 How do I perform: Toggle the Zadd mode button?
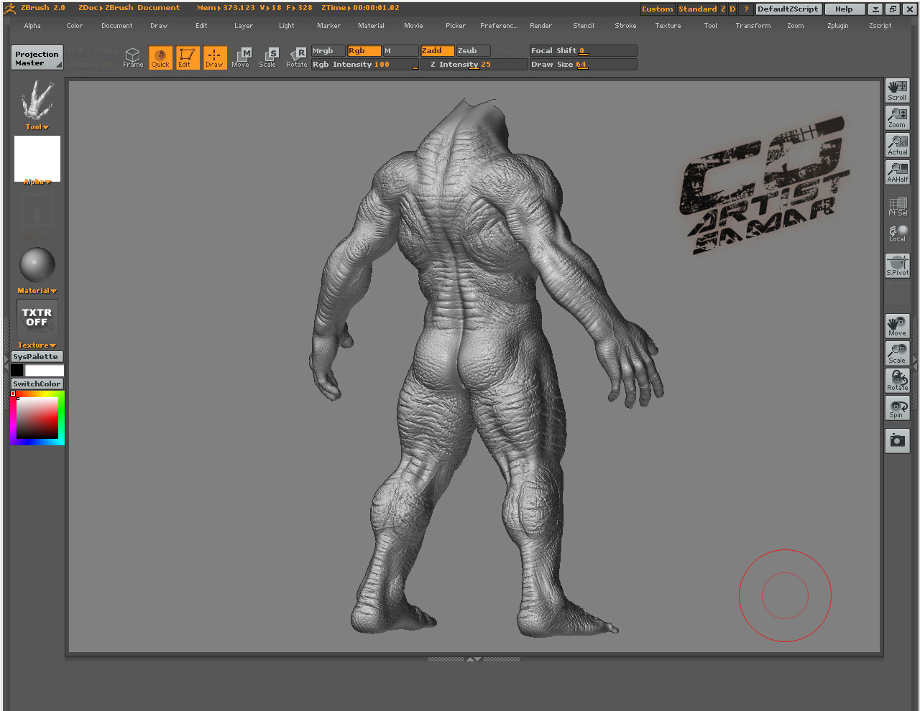(x=437, y=51)
